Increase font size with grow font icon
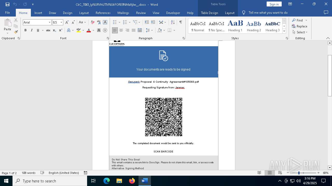332x186 pixels. [x=67, y=22]
